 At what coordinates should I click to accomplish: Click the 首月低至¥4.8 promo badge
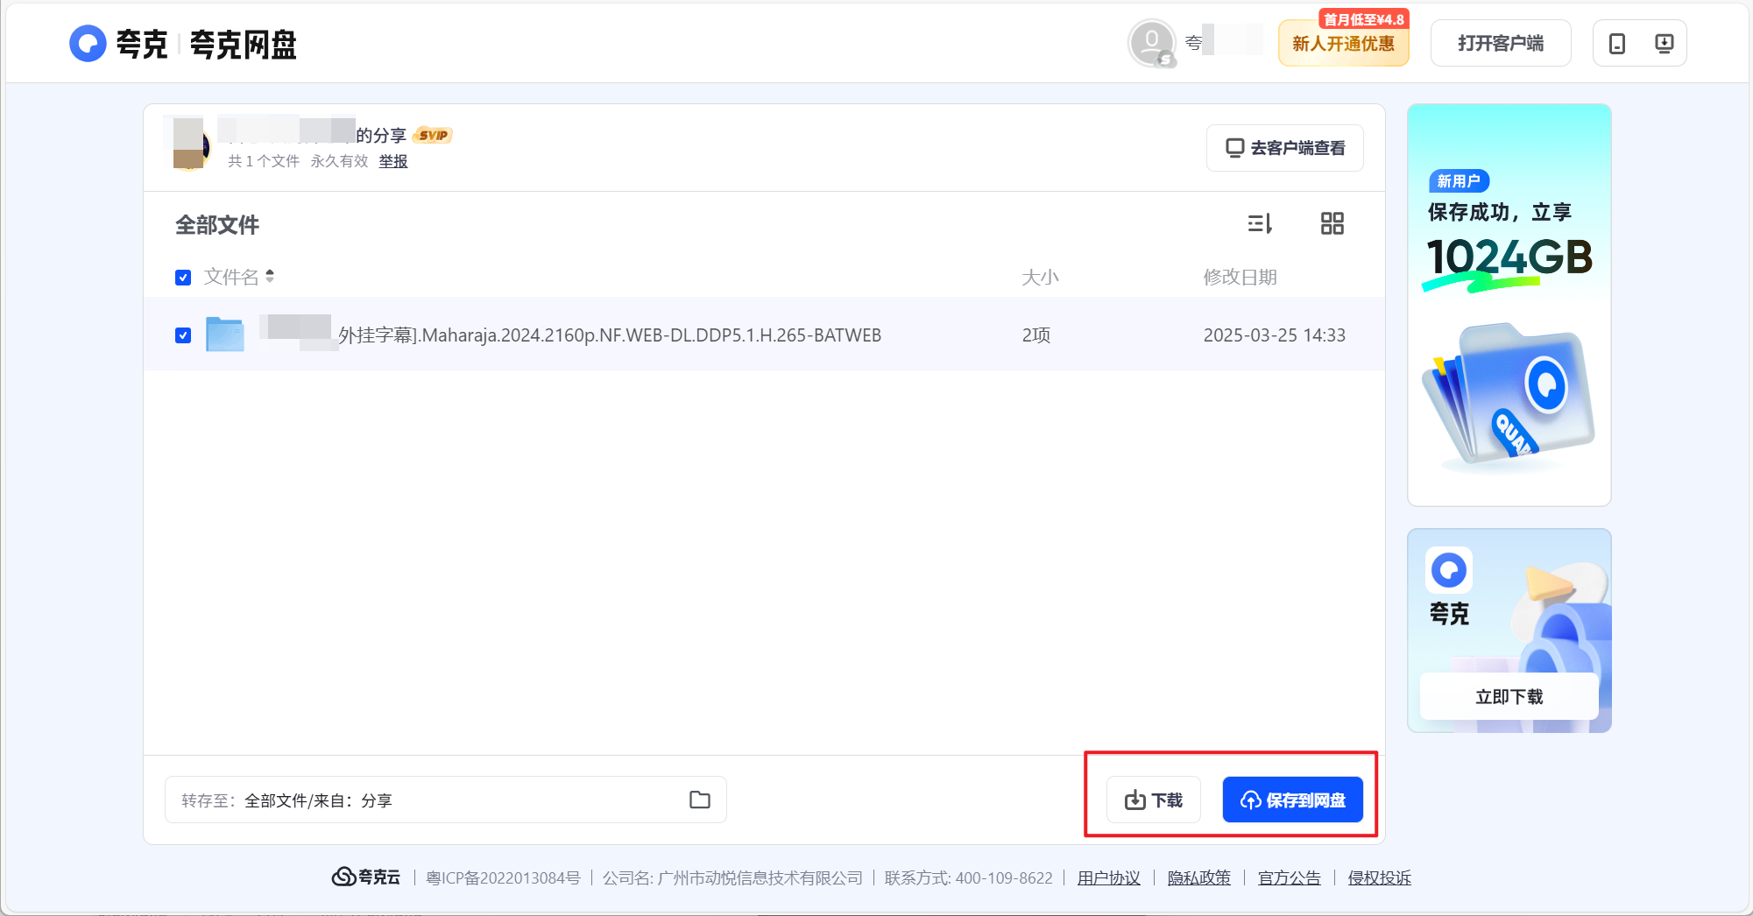1363,19
